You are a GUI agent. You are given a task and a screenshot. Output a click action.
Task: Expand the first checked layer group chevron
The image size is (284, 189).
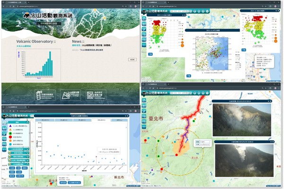coord(27,153)
